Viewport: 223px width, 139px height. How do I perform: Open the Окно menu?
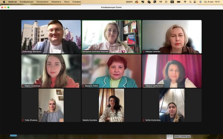click(x=66, y=2)
